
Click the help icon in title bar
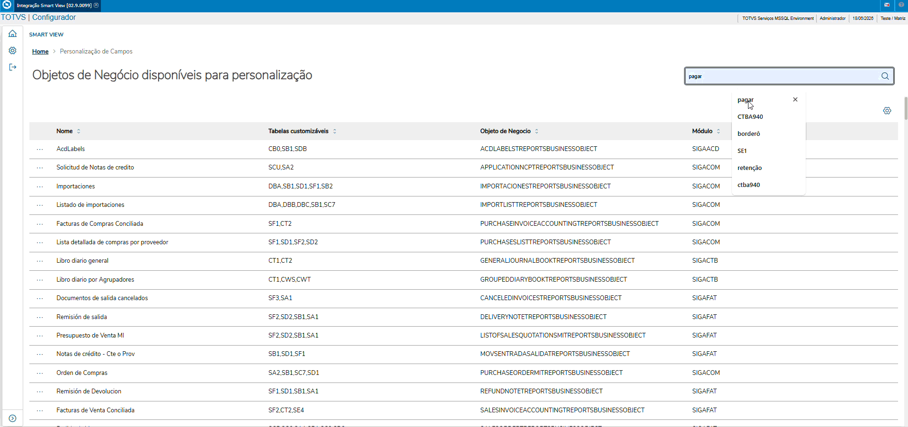click(x=901, y=5)
